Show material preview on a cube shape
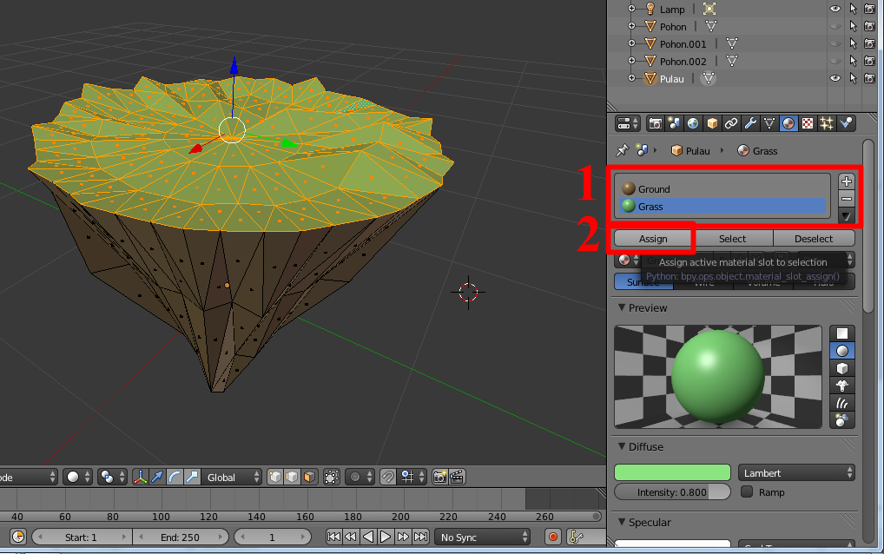 coord(841,369)
